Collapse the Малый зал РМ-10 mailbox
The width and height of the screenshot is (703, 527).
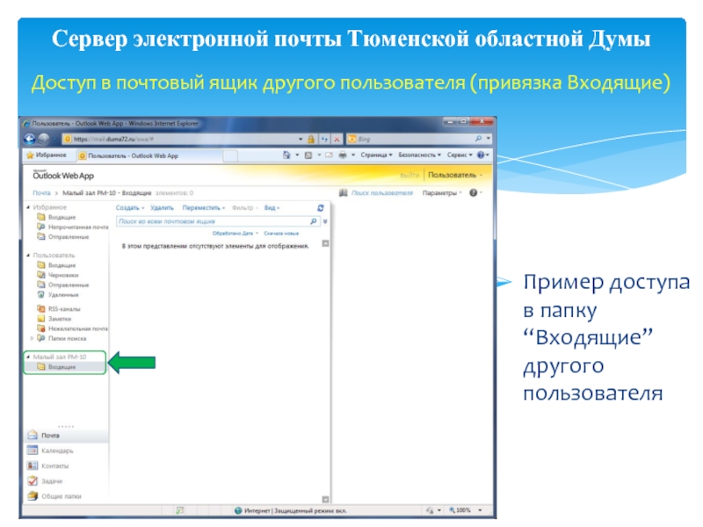(28, 357)
